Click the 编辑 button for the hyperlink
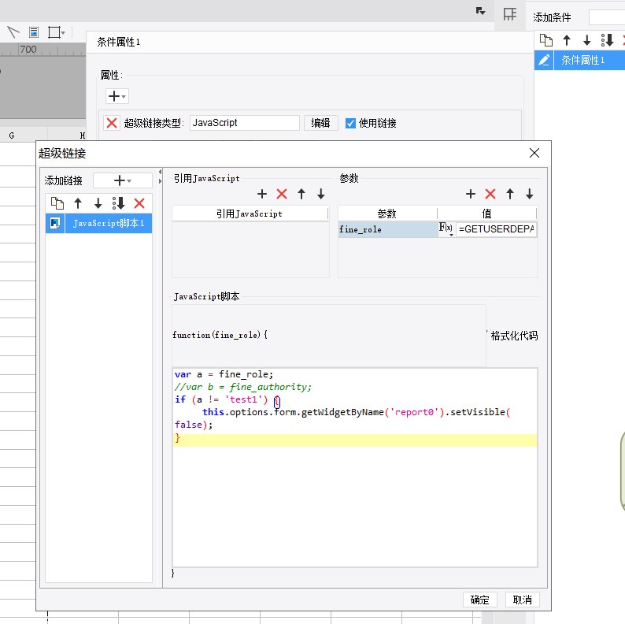This screenshot has height=624, width=625. pos(321,123)
